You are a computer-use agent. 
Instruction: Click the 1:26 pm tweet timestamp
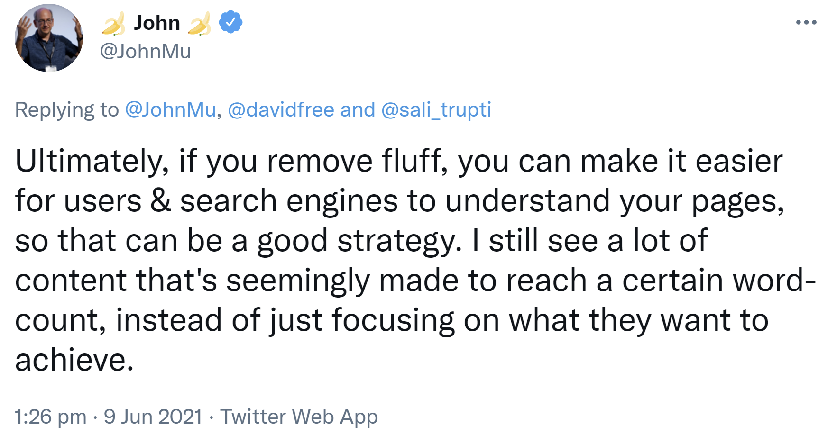click(x=50, y=417)
